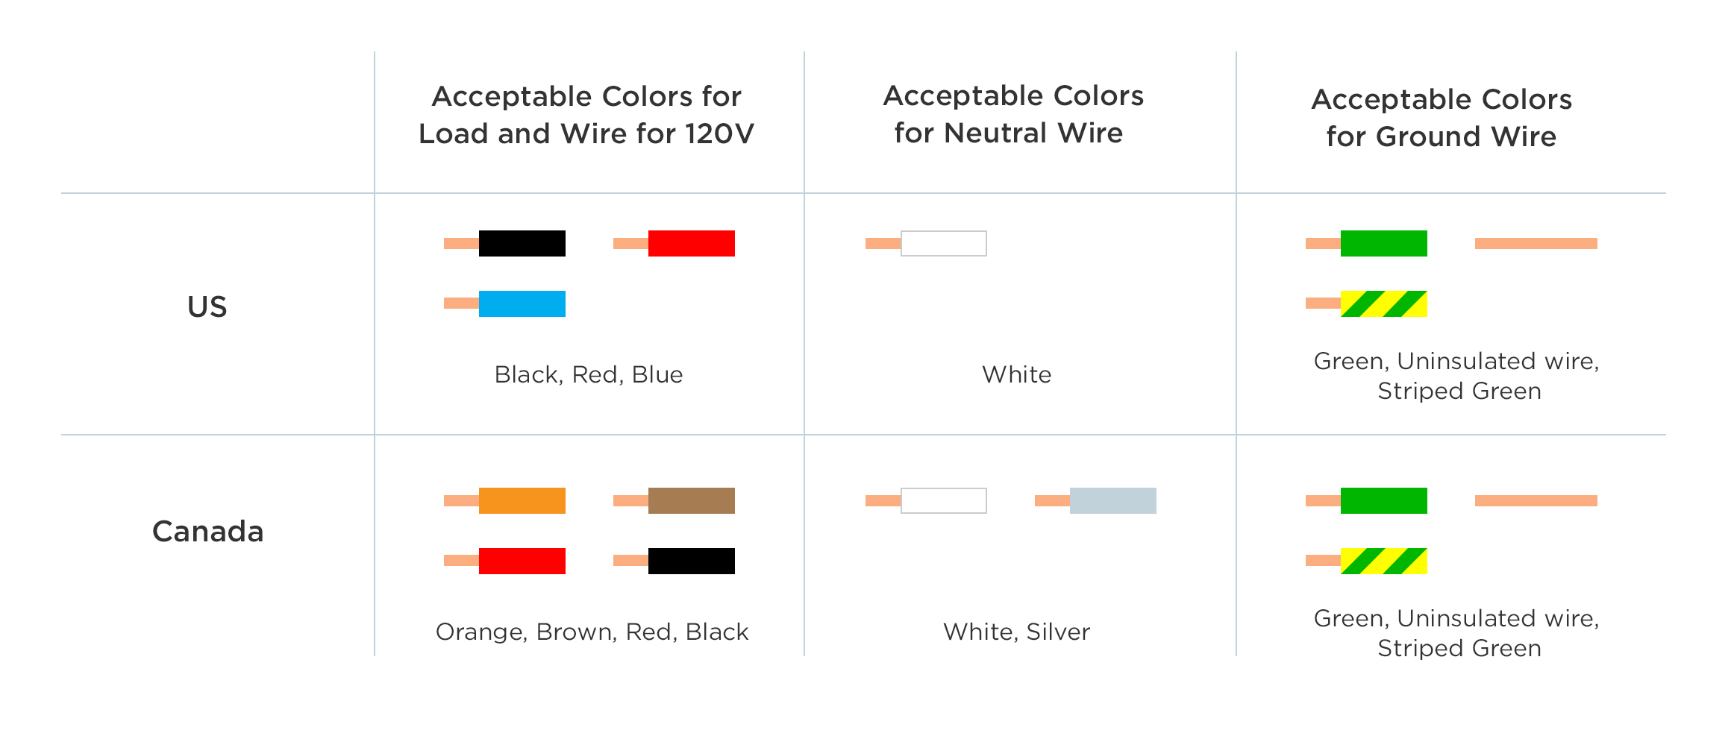
Task: Click the Acceptable Colors for Neutral Wire header
Action: click(x=1012, y=114)
